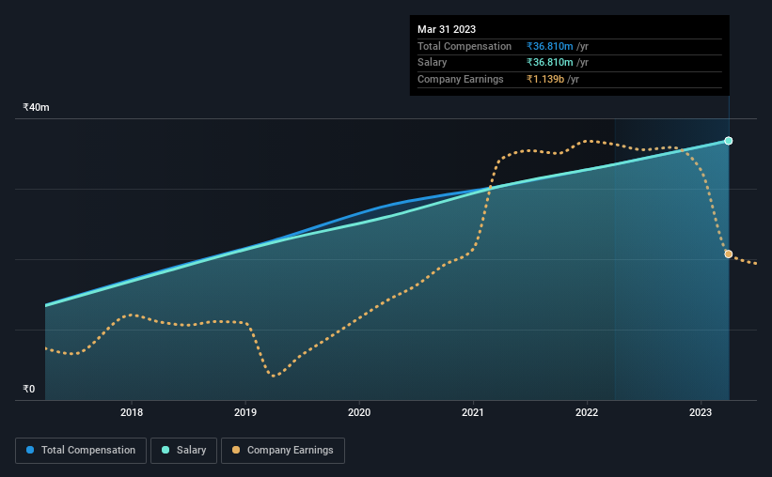Click the ₹40m y-axis label
Viewport: 772px width, 477px height.
coord(36,107)
